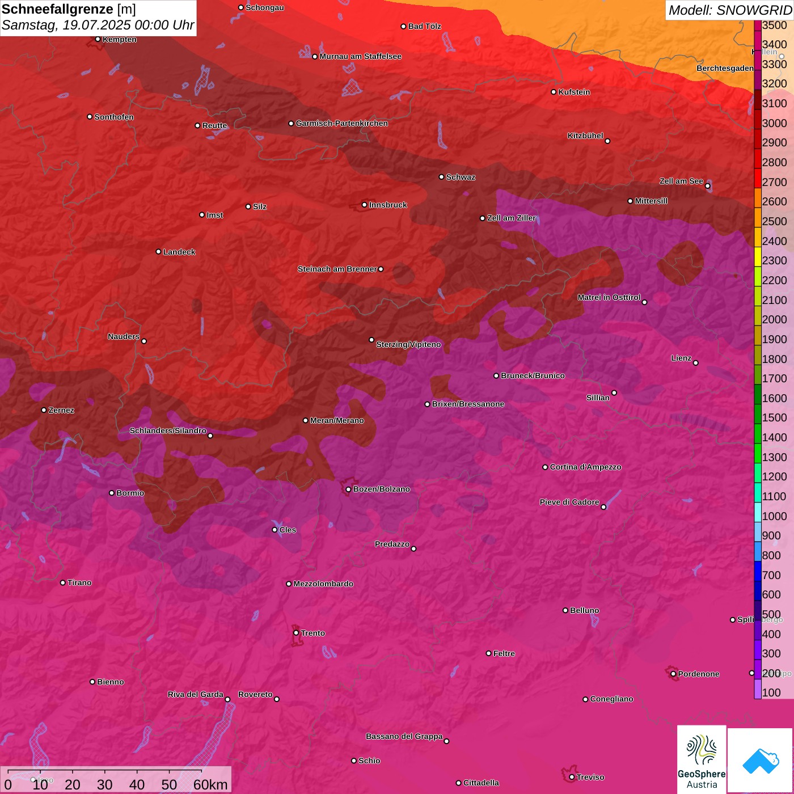This screenshot has height=794, width=794.
Task: Click the Bassano del Grappa label
Action: (x=404, y=736)
